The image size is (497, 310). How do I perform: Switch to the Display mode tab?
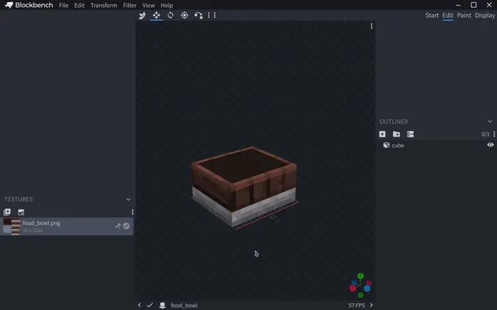click(x=485, y=15)
